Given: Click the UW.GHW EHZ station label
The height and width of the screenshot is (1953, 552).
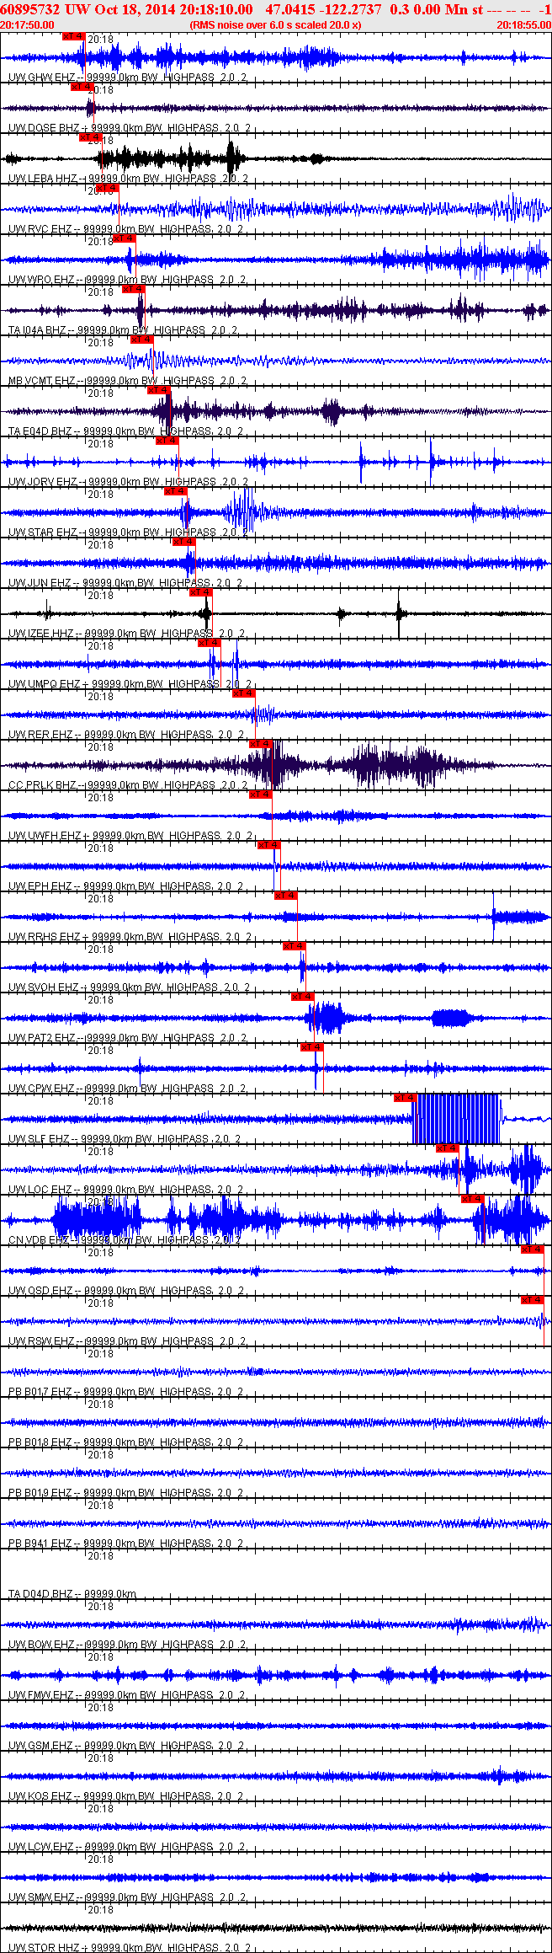Looking at the screenshot, I should click(41, 78).
